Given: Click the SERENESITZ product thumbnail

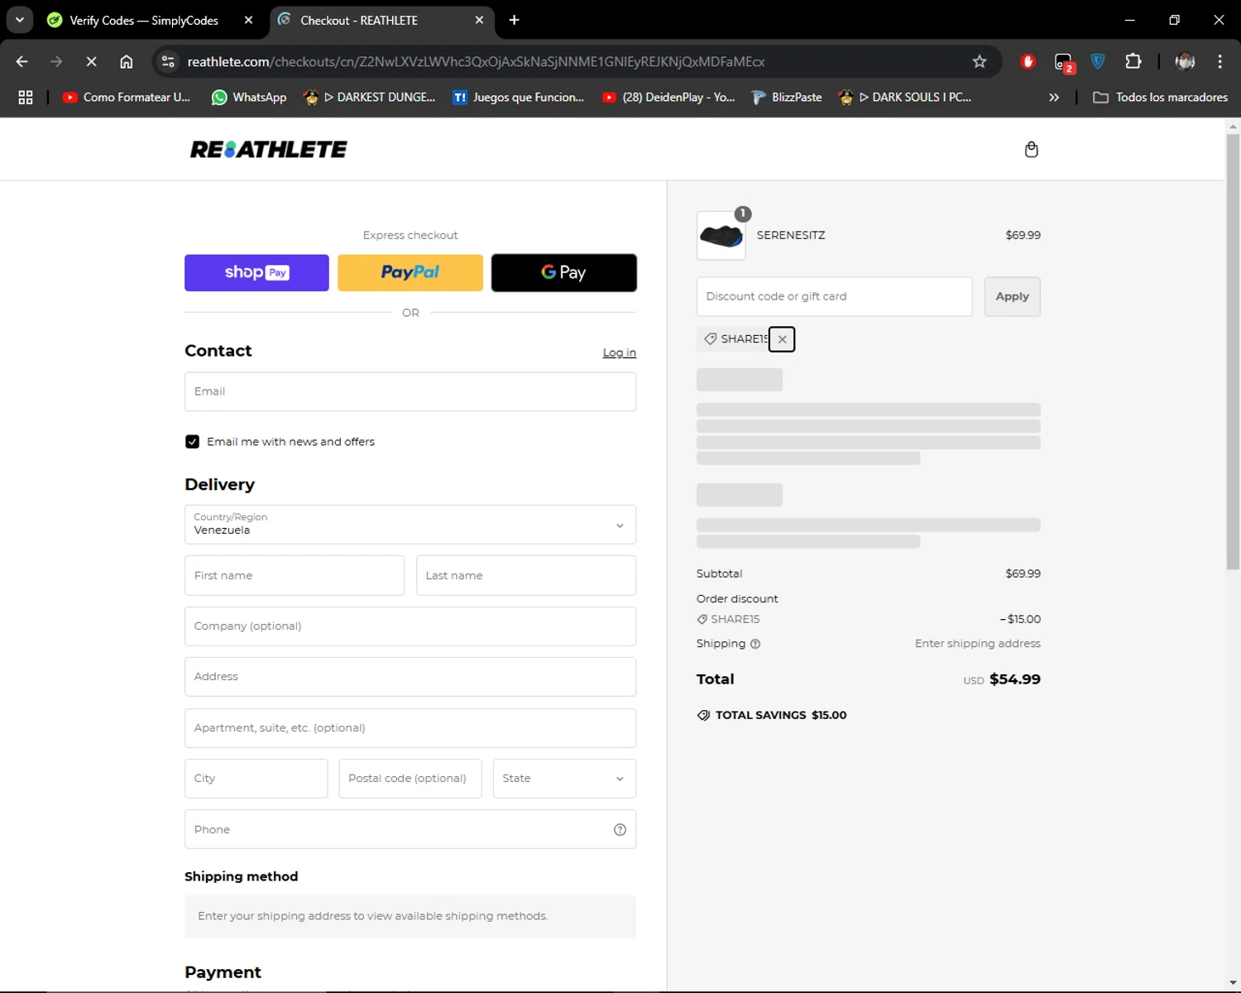Looking at the screenshot, I should pyautogui.click(x=721, y=236).
